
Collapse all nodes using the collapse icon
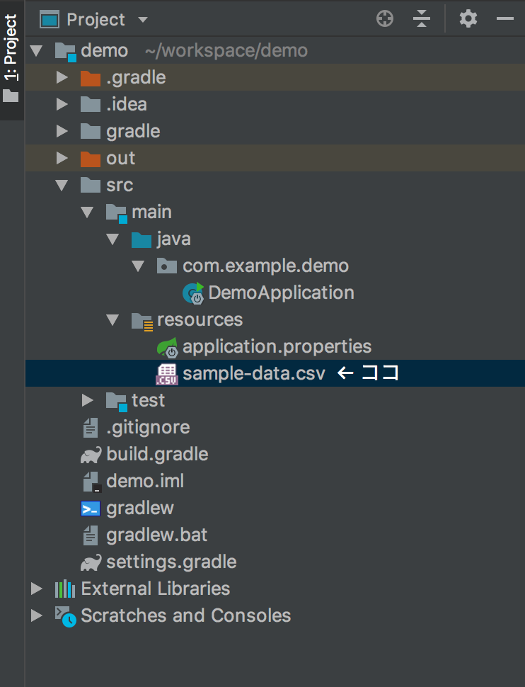click(x=422, y=18)
